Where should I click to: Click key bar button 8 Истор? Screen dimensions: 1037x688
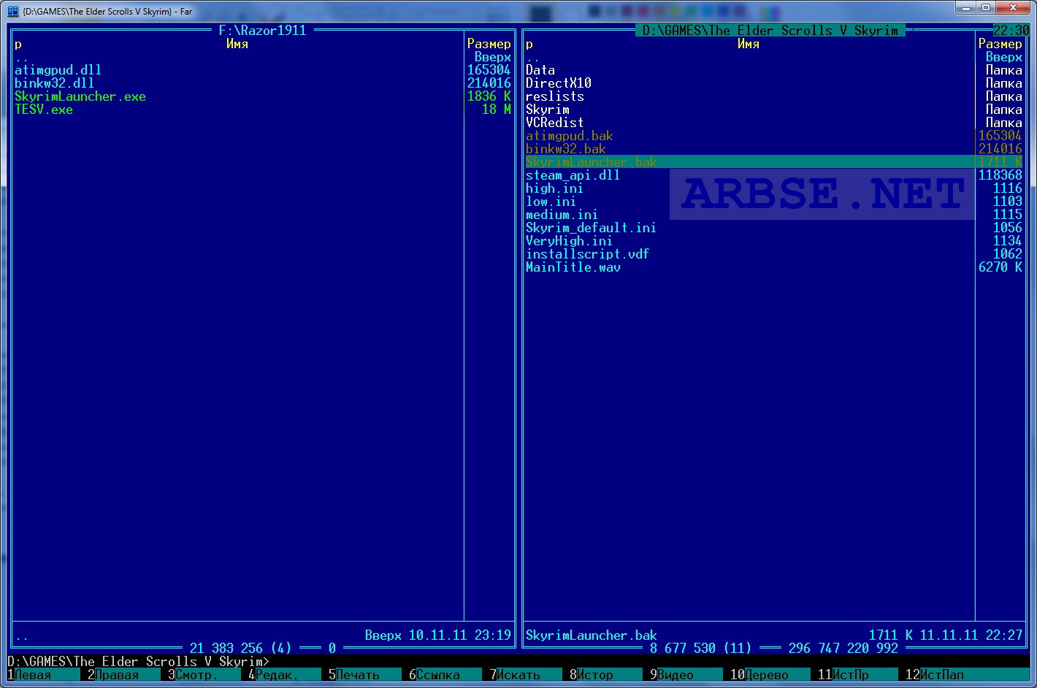click(x=606, y=675)
